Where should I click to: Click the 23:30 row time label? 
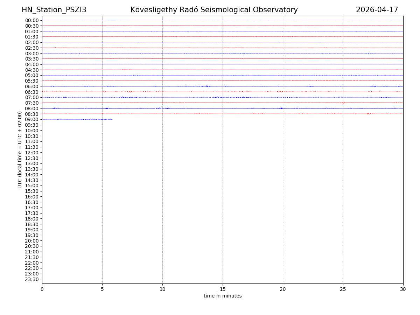[32, 279]
